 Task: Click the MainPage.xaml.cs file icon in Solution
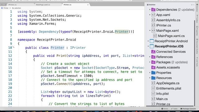pyautogui.click(x=155, y=36)
